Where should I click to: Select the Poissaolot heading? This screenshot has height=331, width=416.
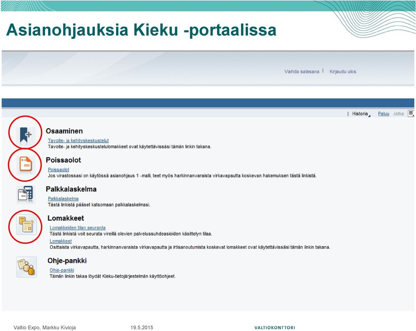(x=63, y=160)
